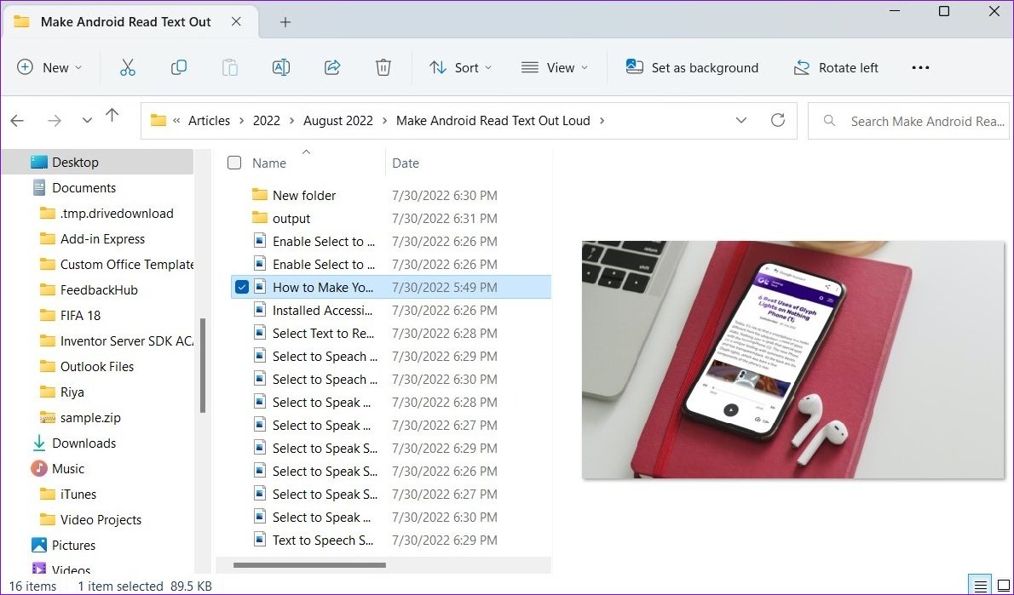
Task: Add a new File Explorer tab
Action: [285, 22]
